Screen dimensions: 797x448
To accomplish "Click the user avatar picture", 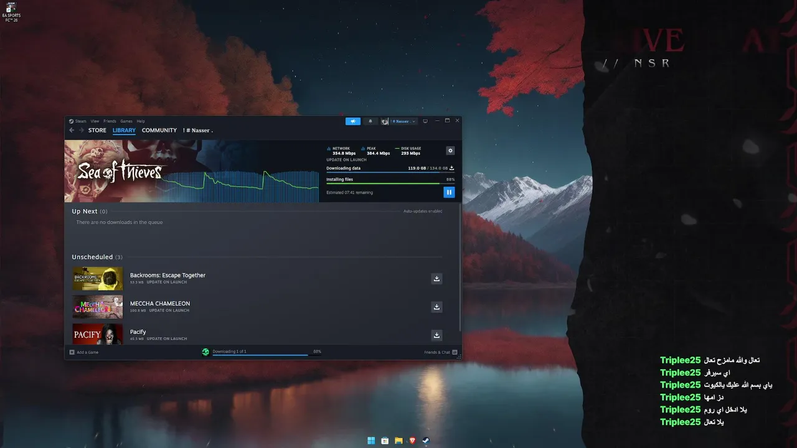I will [x=385, y=121].
